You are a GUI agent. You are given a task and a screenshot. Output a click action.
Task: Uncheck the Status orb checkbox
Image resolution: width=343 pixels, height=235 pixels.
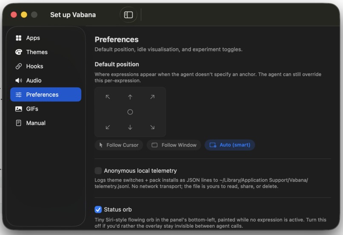[98, 210]
